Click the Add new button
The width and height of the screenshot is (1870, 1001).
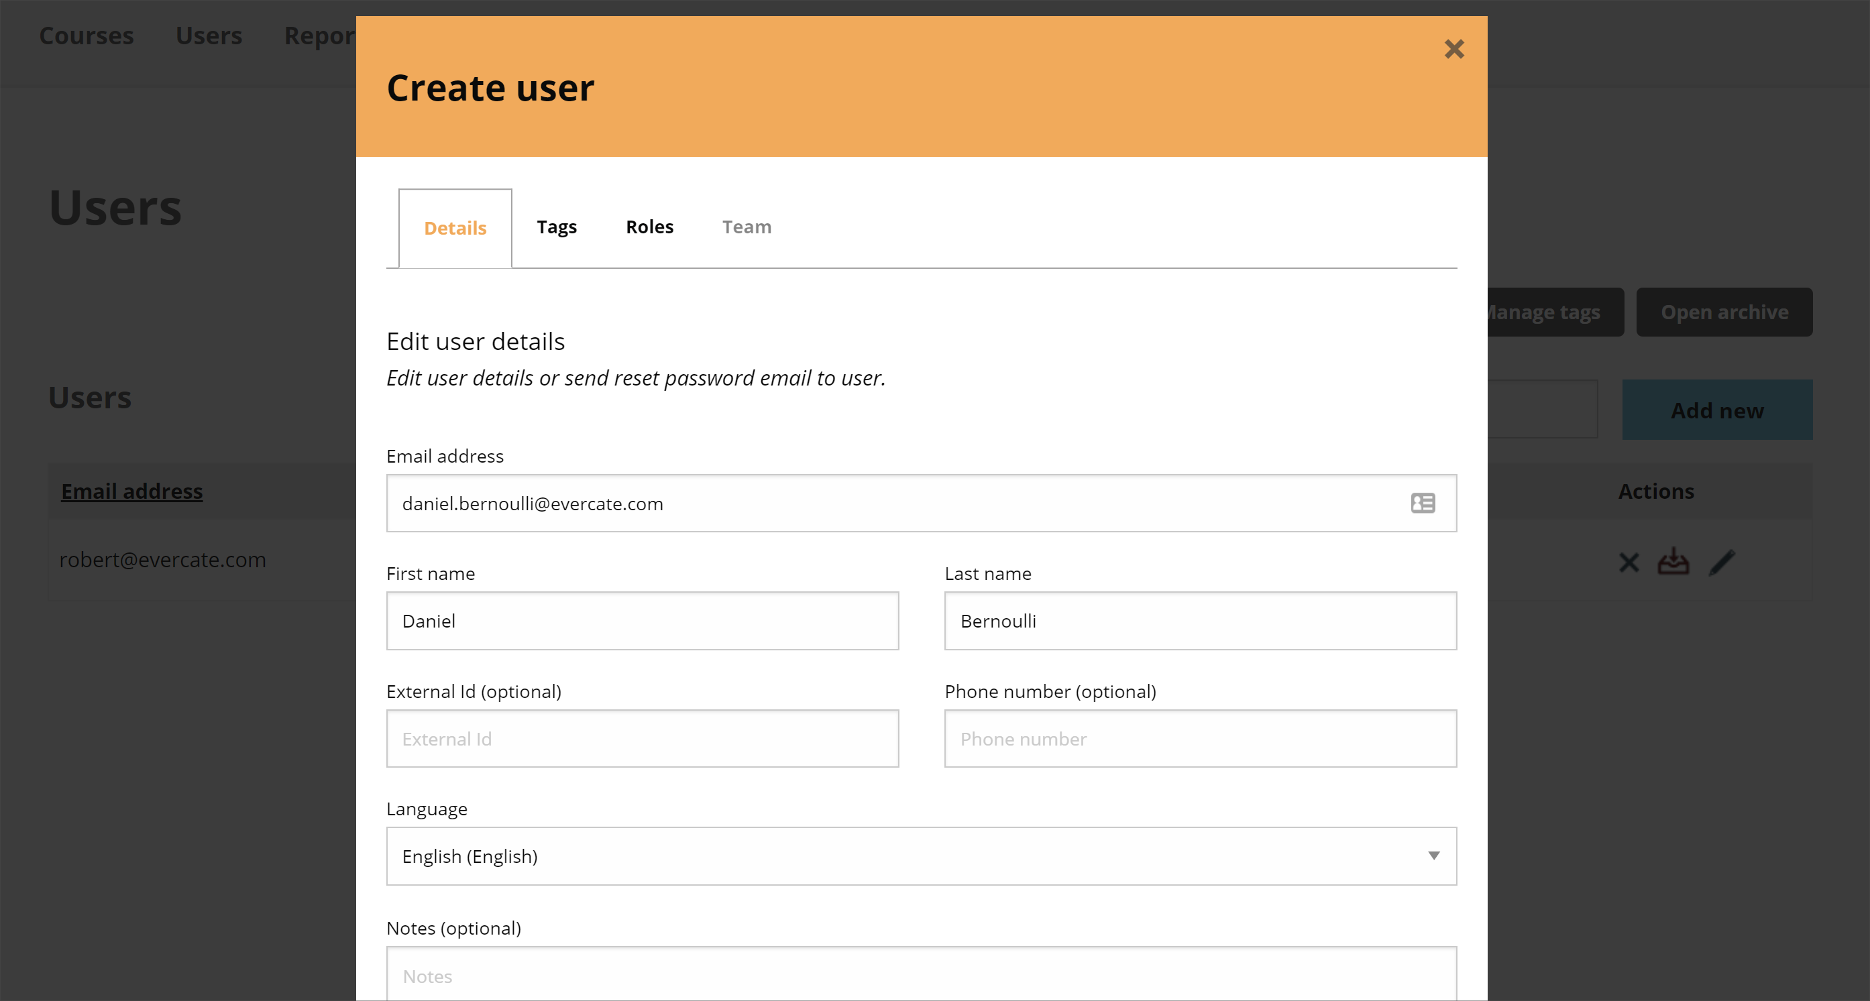[x=1717, y=410]
